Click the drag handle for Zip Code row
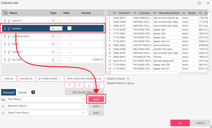Viewport: 212px width, 128px height. pyautogui.click(x=5, y=60)
